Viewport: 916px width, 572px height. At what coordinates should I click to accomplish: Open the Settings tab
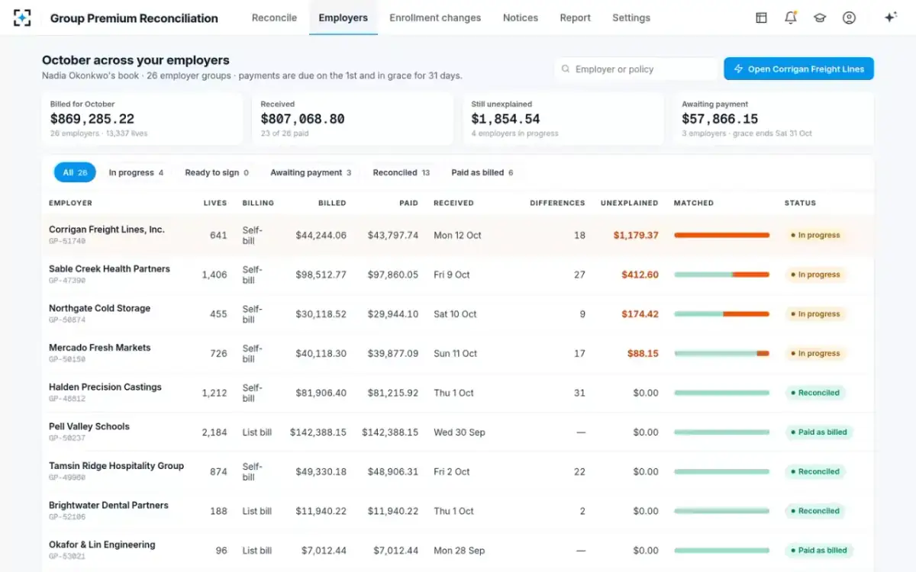pos(631,18)
